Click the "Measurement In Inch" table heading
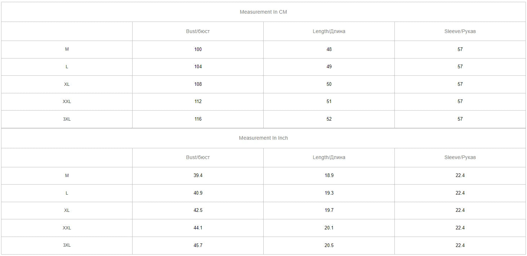 coord(263,138)
